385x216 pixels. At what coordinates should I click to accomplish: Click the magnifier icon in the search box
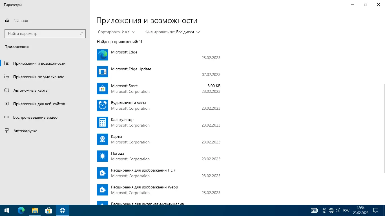pyautogui.click(x=81, y=34)
